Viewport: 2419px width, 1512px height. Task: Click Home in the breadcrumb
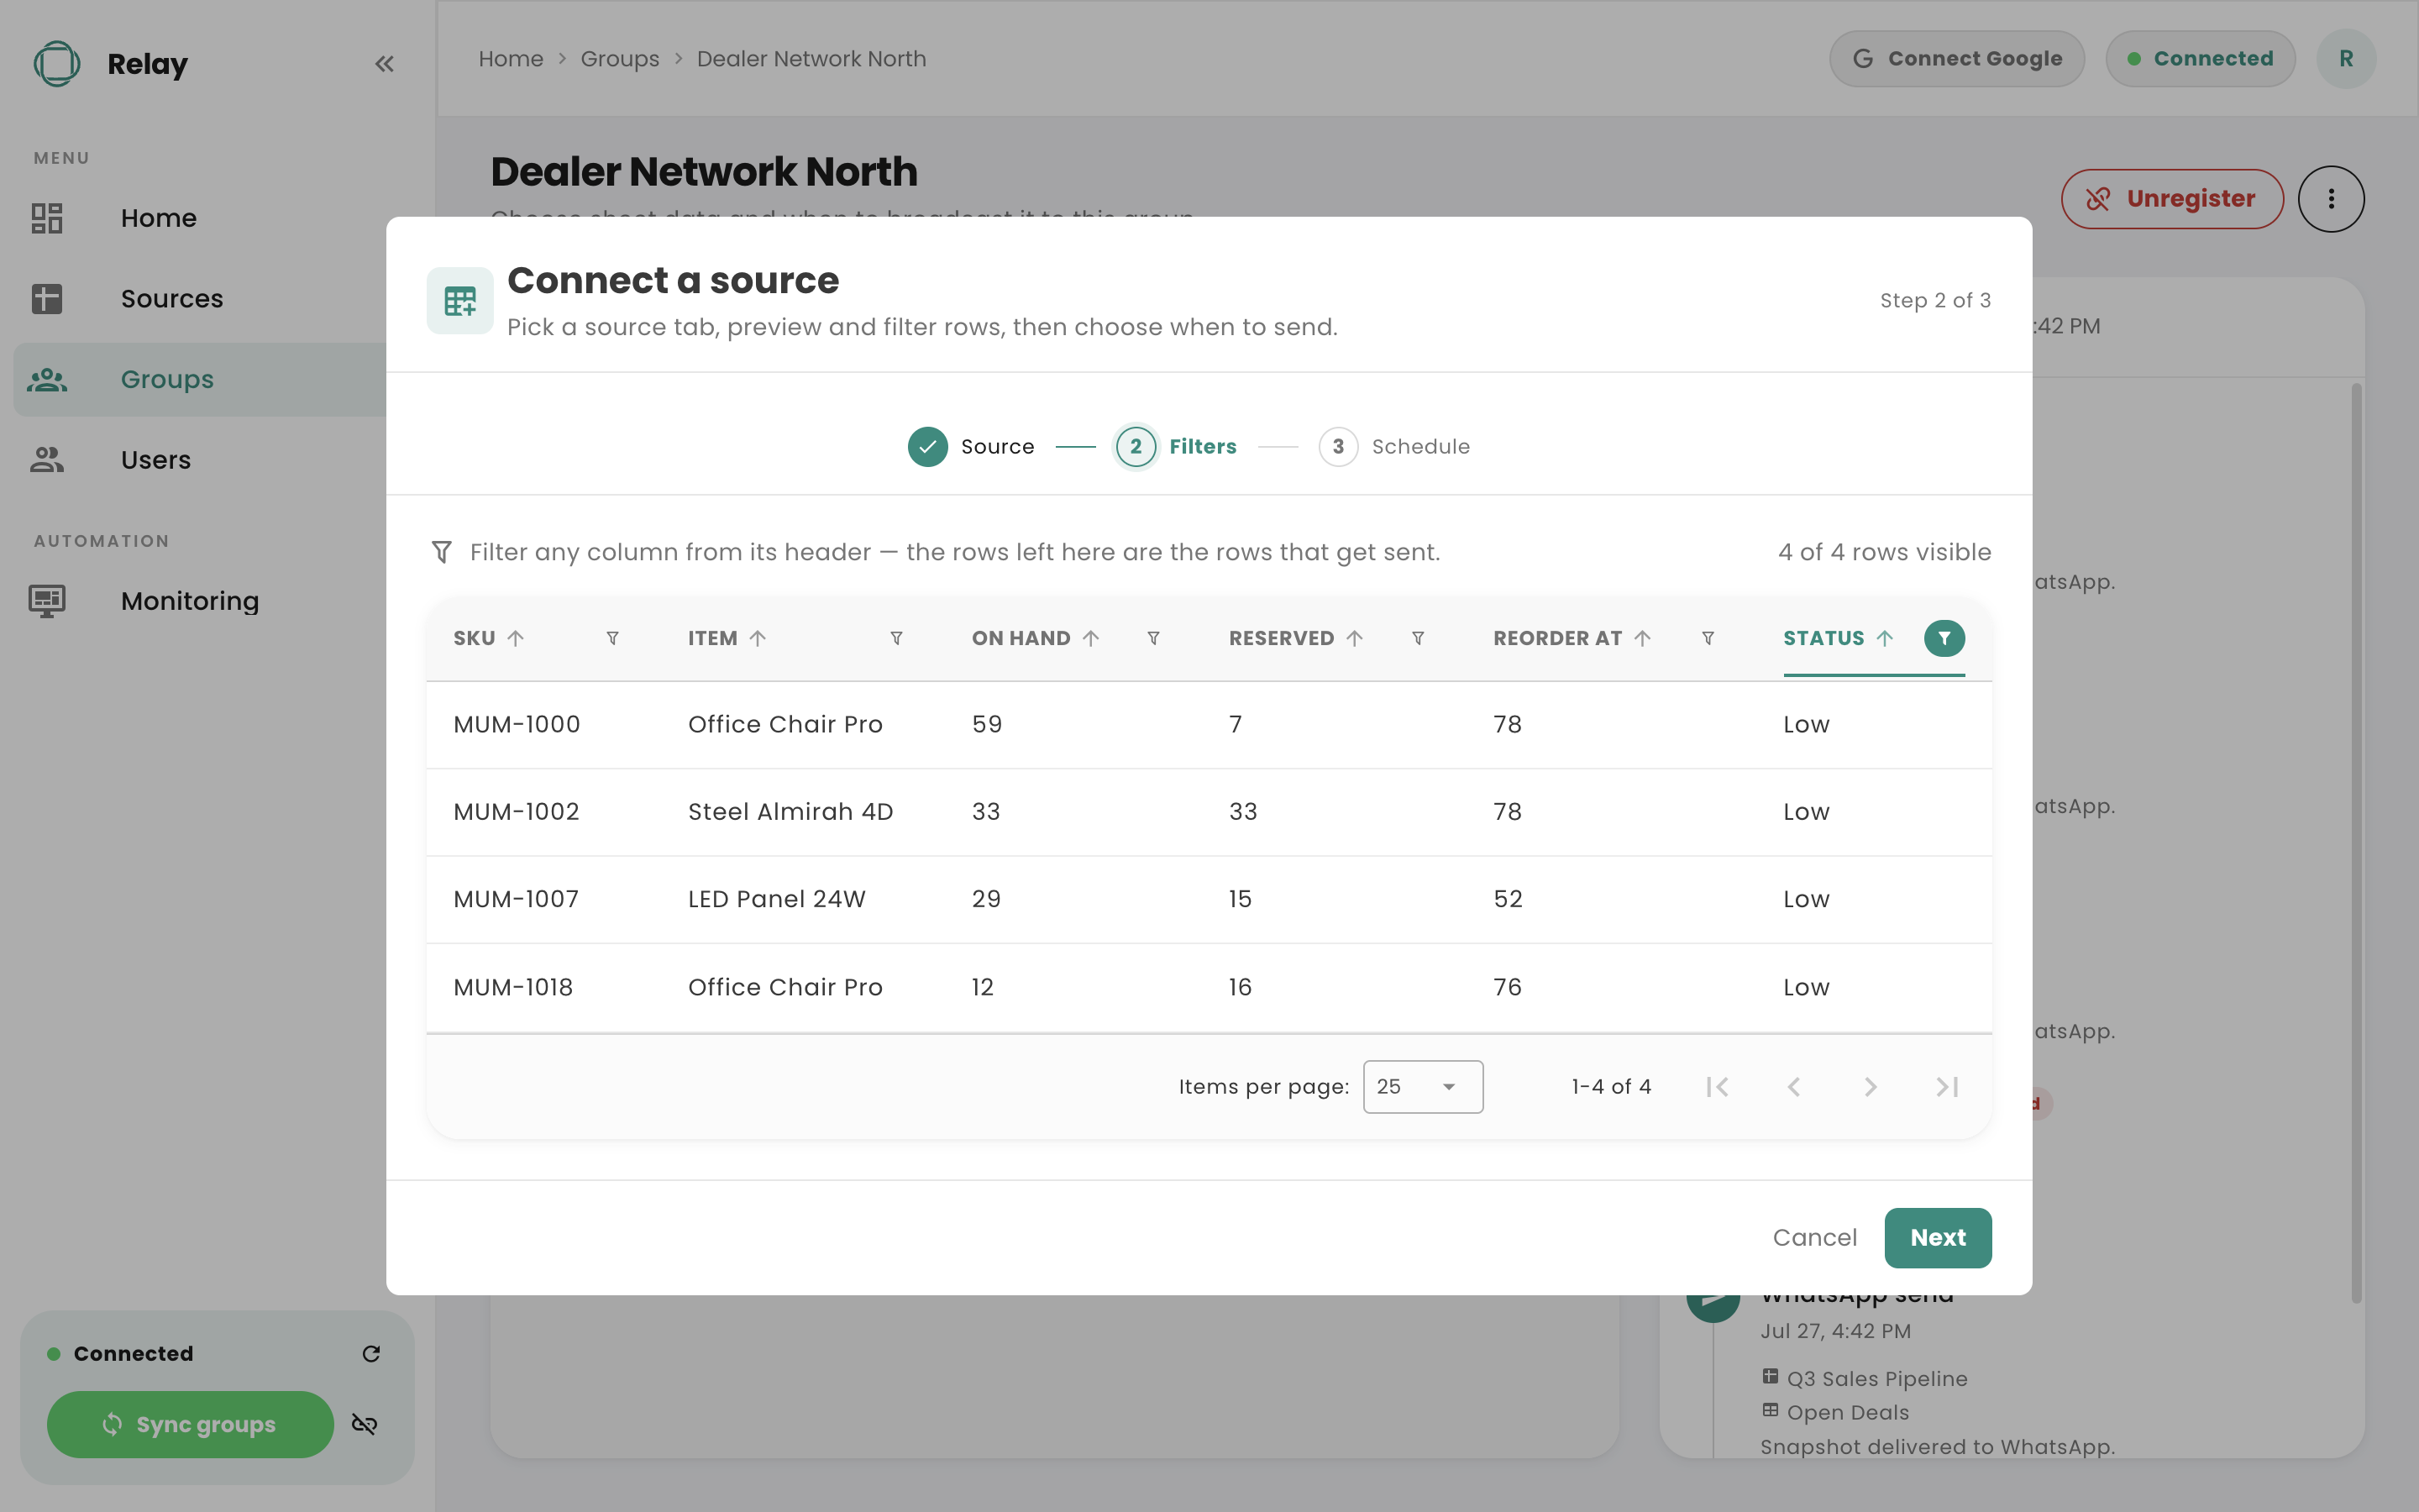point(511,59)
